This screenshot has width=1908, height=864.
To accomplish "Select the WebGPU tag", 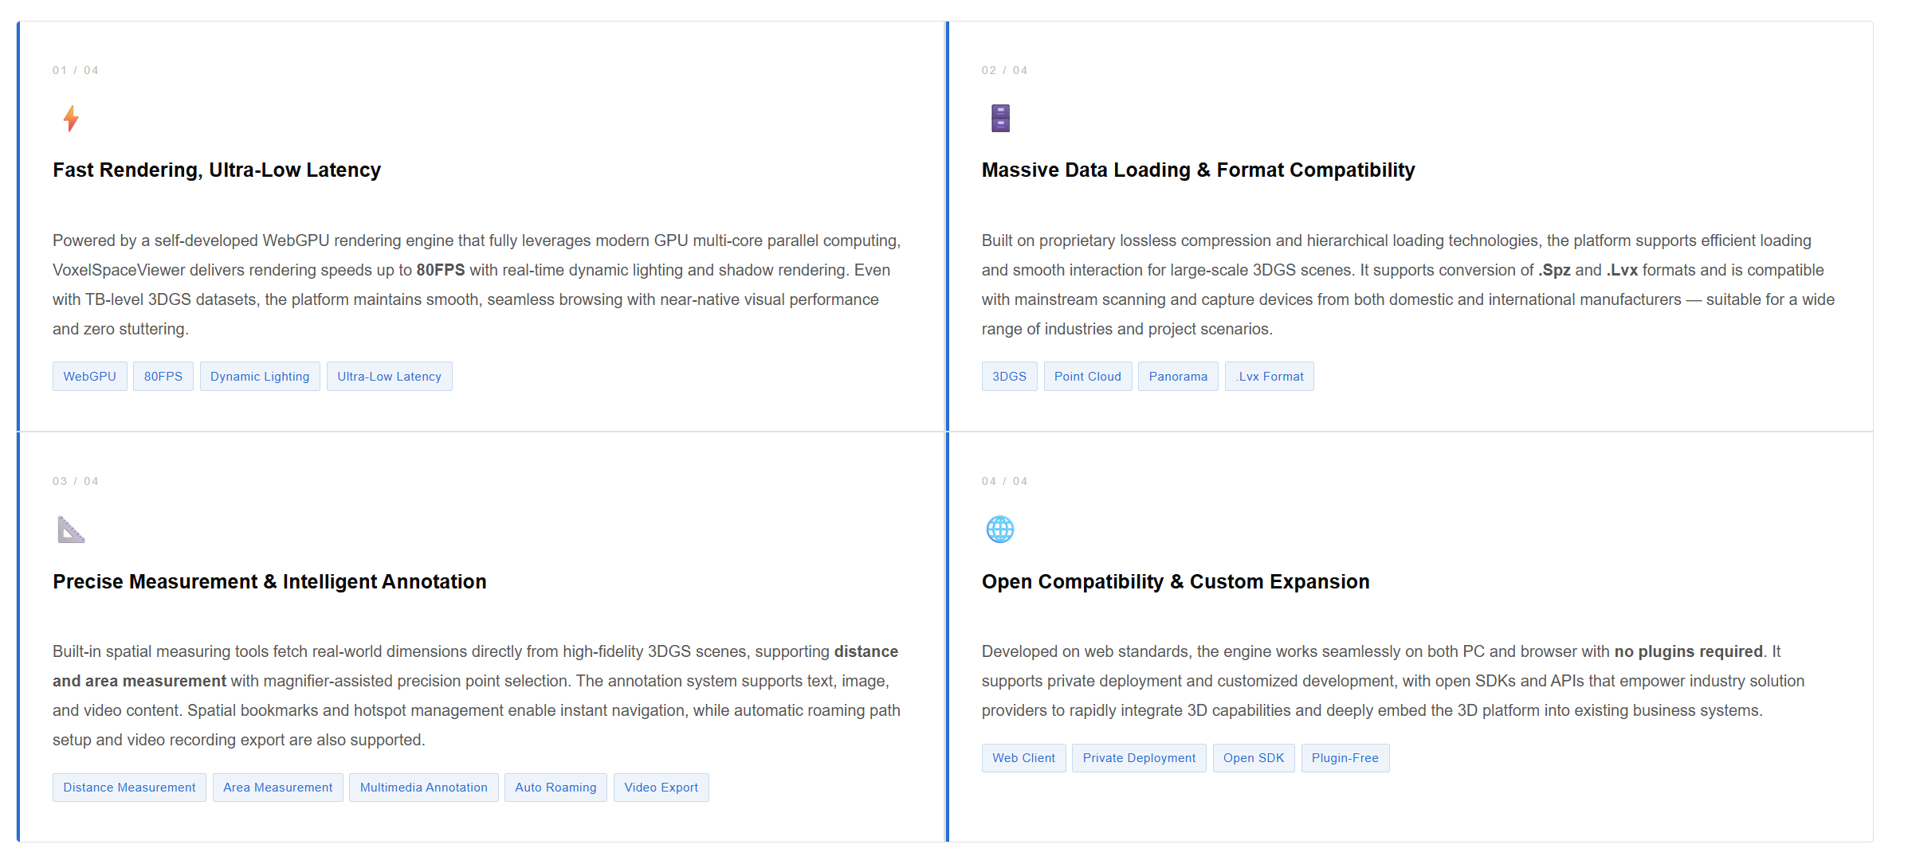I will click(90, 377).
